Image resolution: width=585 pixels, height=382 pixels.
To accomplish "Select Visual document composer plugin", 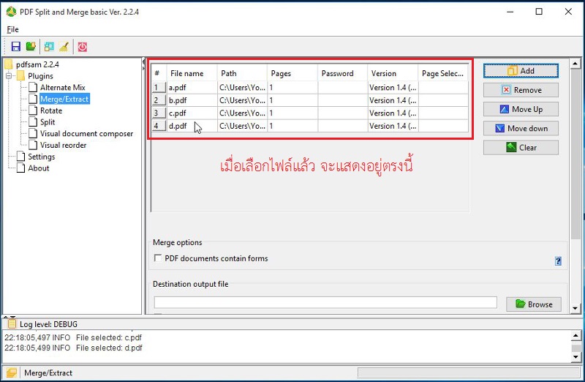I will (86, 134).
